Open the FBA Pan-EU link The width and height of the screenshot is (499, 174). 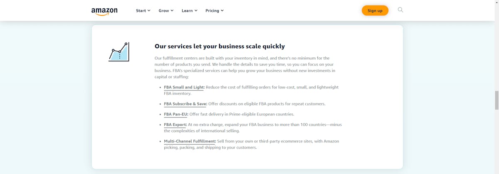click(x=176, y=114)
